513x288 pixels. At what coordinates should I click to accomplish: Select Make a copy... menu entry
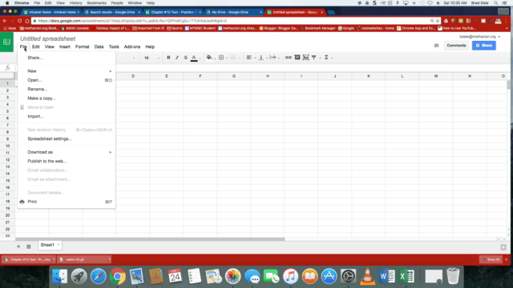point(67,98)
